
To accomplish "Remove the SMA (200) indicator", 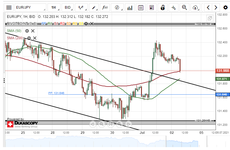I will click(x=35, y=38).
